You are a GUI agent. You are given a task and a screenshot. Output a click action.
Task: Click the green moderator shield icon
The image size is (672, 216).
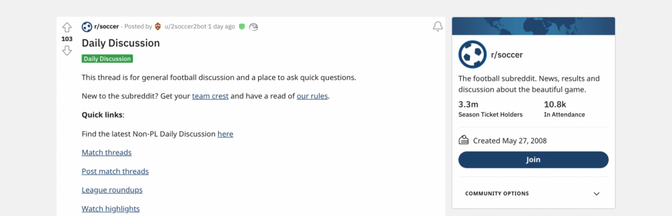241,26
